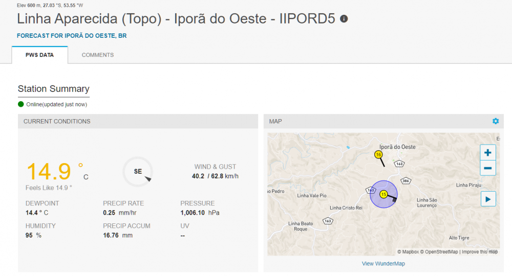Zoom in on the map
Image resolution: width=512 pixels, height=276 pixels.
coord(487,152)
